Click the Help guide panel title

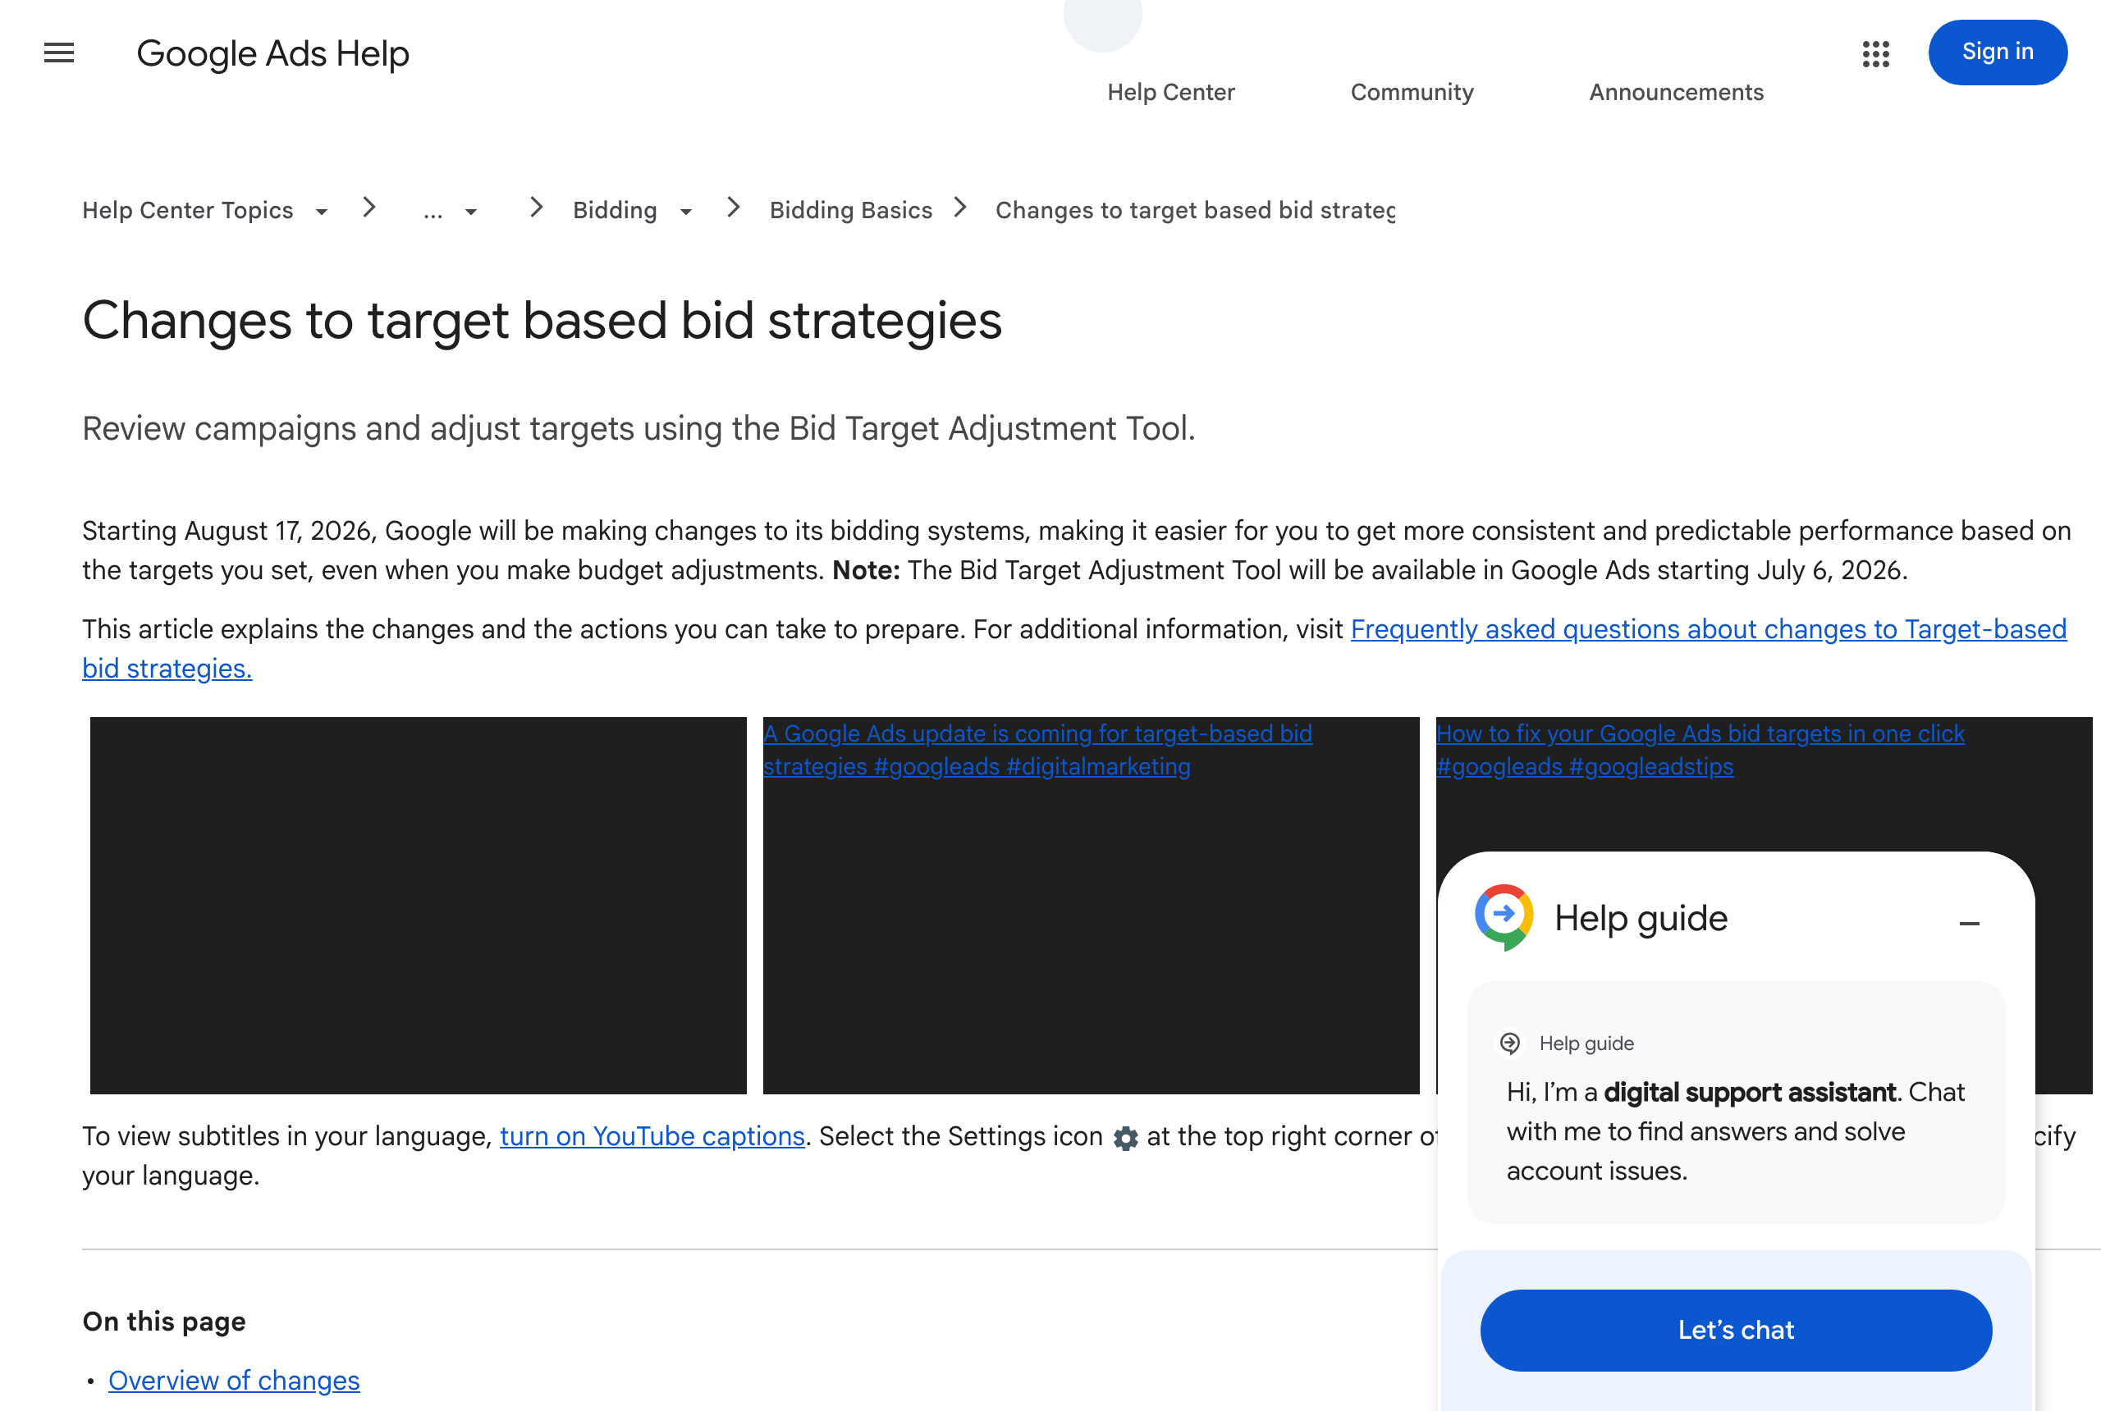[x=1640, y=918]
